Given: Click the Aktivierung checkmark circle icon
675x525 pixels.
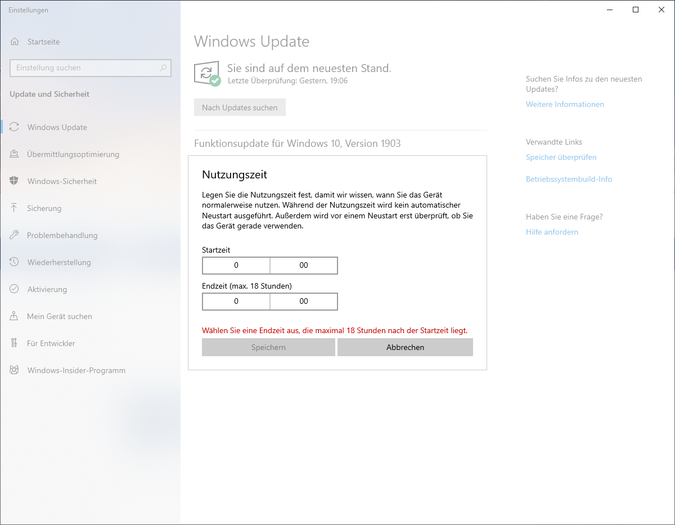Looking at the screenshot, I should [15, 289].
